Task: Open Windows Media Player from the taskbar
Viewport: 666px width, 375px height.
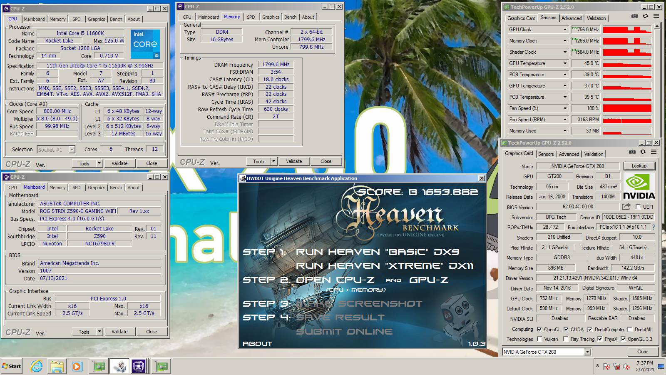Action: pyautogui.click(x=77, y=366)
